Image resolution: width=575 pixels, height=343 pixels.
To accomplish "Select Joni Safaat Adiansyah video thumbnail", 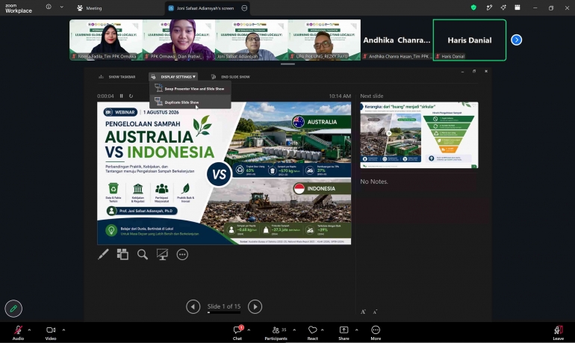I will (x=251, y=40).
